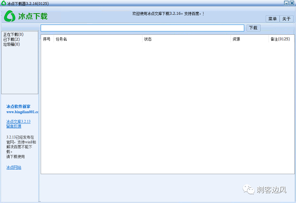Select 正在下载(0) in the sidebar
The width and height of the screenshot is (296, 203).
pyautogui.click(x=13, y=34)
